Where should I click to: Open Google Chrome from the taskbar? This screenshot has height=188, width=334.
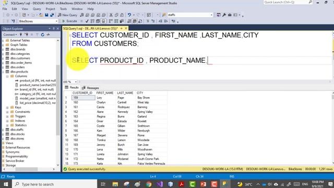[x=149, y=184]
